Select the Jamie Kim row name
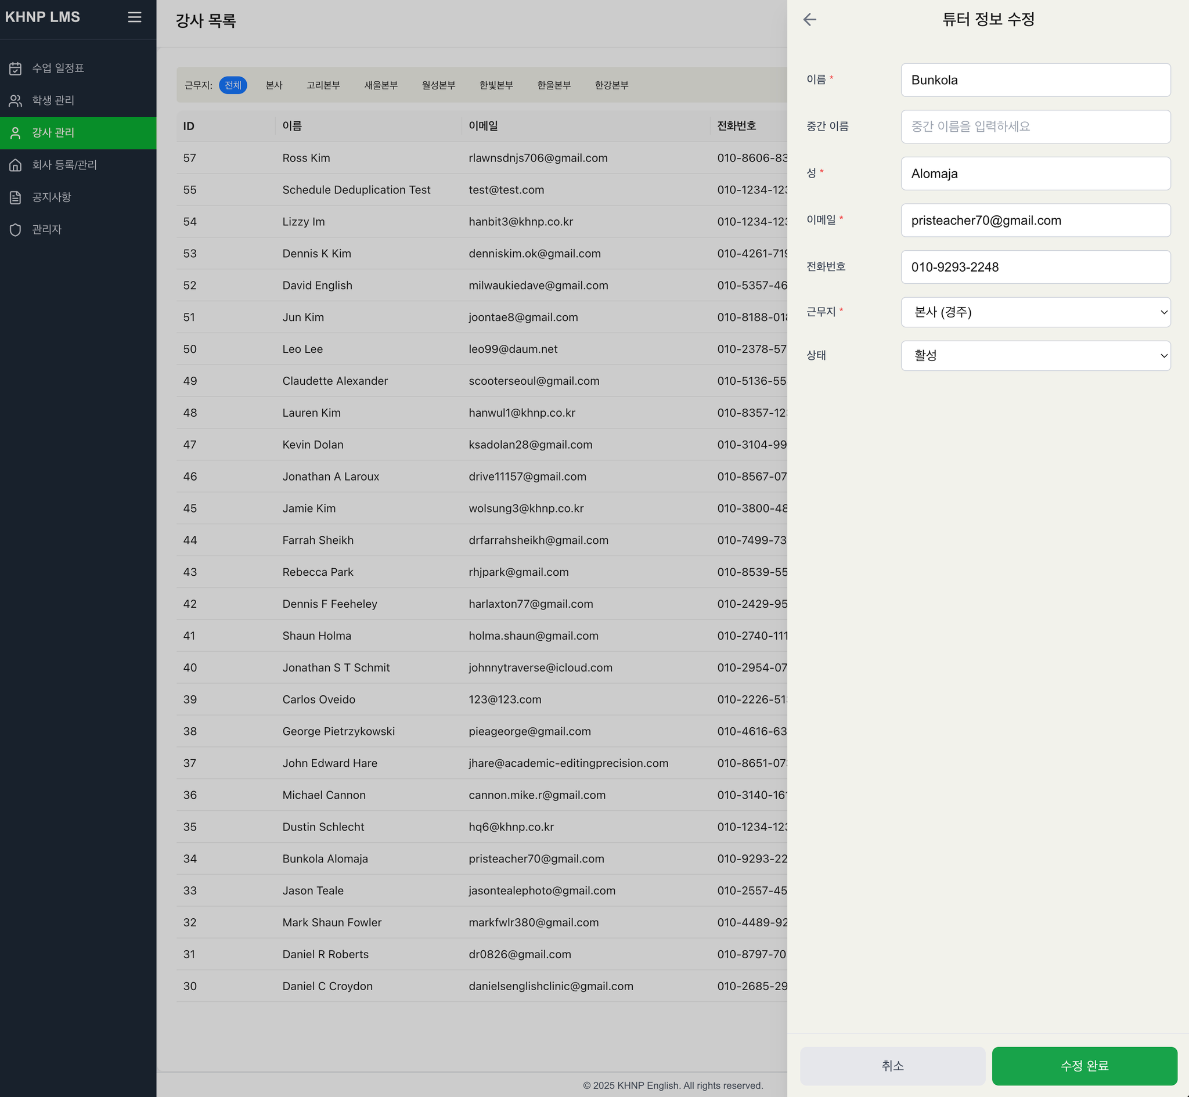The width and height of the screenshot is (1189, 1097). [x=309, y=508]
